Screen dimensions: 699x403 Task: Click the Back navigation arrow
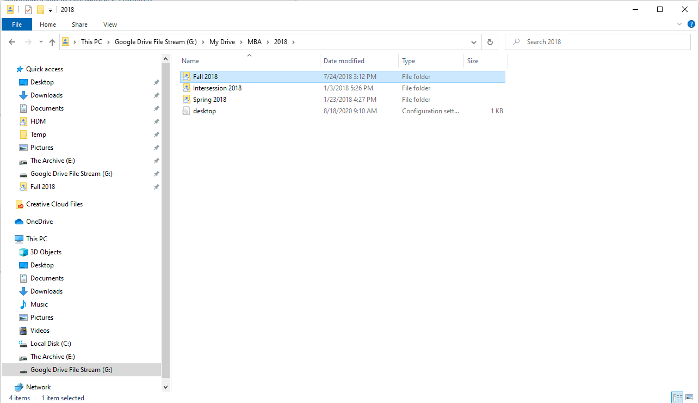tap(13, 42)
